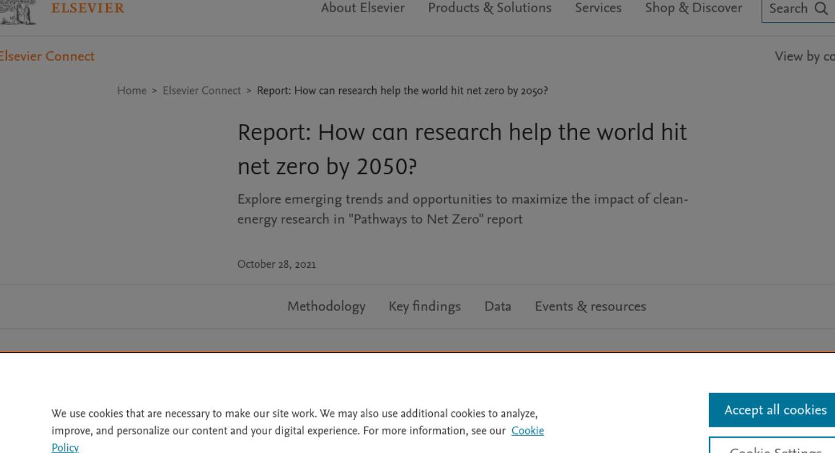The width and height of the screenshot is (835, 453).
Task: Click the Elsevier tree logo
Action: [20, 11]
